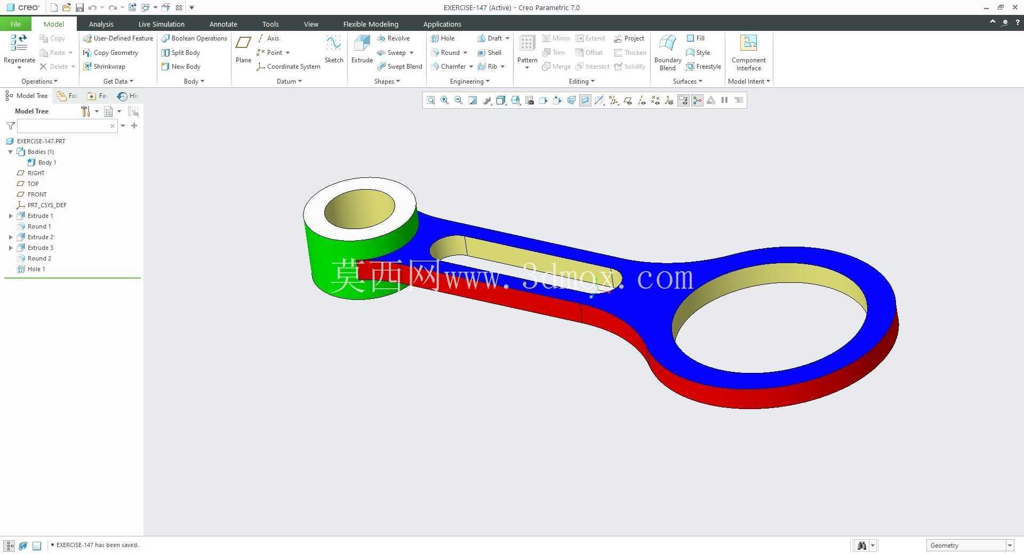The height and width of the screenshot is (554, 1024).
Task: Switch to the View tab
Action: pos(311,24)
